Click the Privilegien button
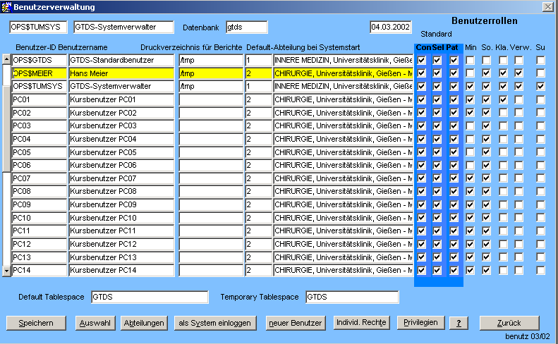Viewport: 558px width, 344px height. [421, 323]
